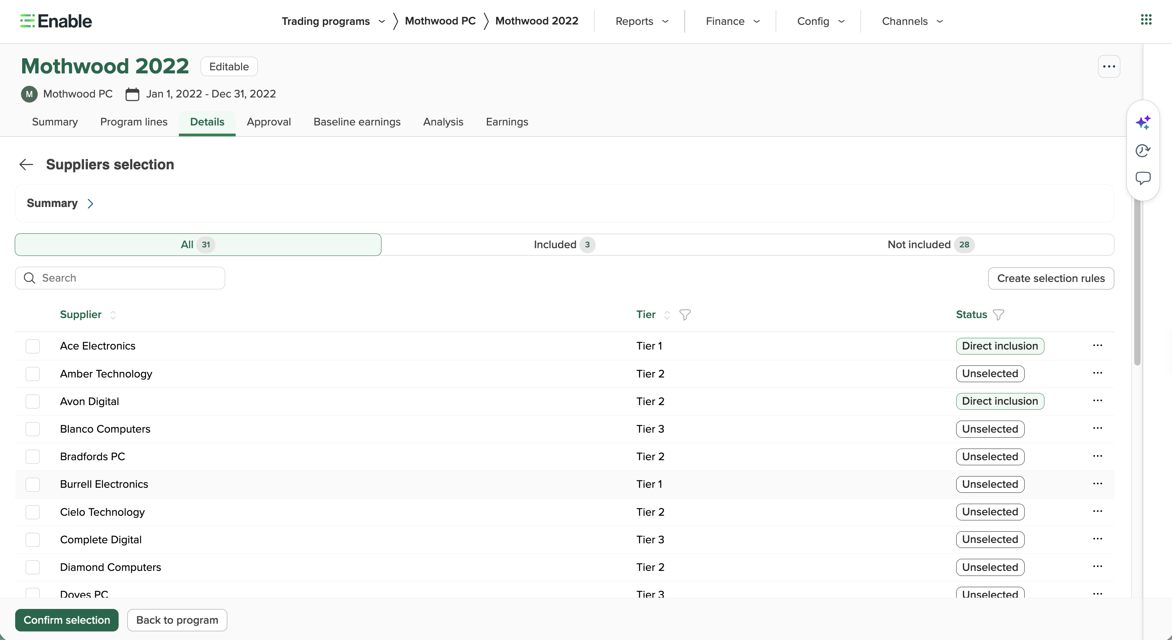
Task: Open the comments speech bubble icon
Action: pos(1143,179)
